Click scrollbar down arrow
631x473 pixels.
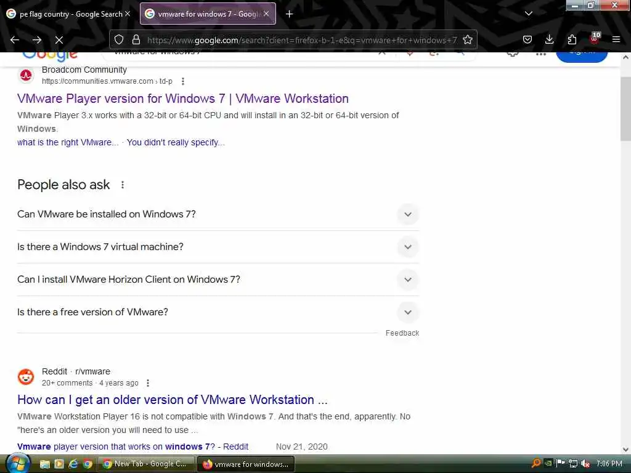pos(625,450)
